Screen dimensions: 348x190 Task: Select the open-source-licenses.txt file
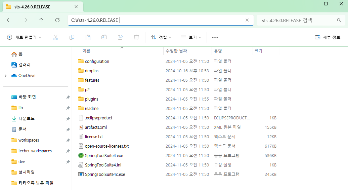104,146
